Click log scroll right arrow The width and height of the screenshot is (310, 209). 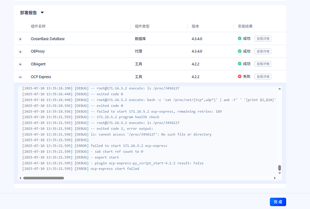[275, 178]
